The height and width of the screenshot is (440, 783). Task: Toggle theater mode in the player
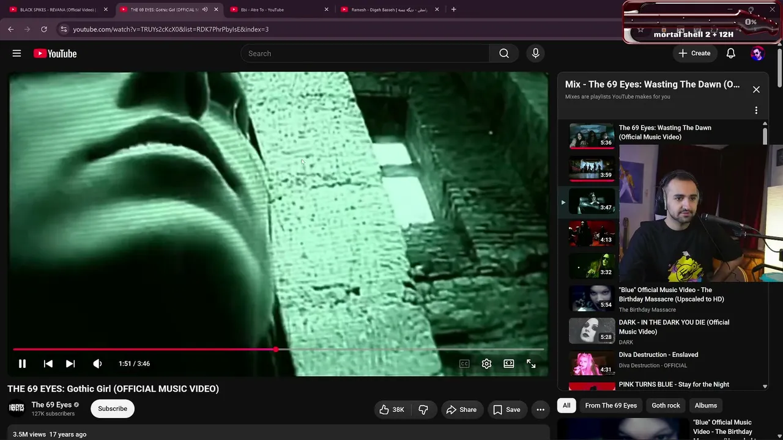coord(509,364)
